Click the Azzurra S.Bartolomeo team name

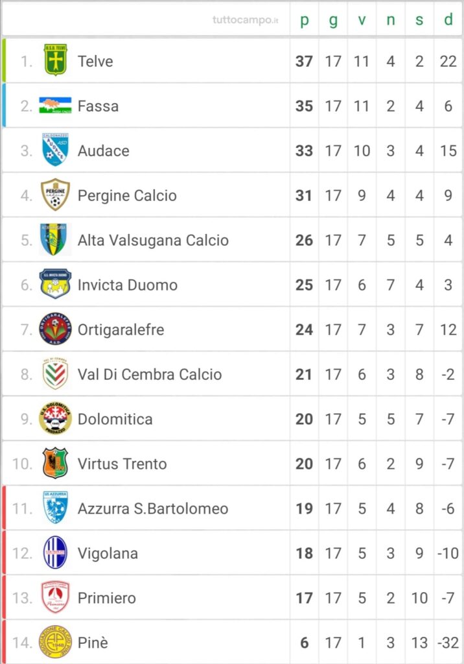pos(153,508)
